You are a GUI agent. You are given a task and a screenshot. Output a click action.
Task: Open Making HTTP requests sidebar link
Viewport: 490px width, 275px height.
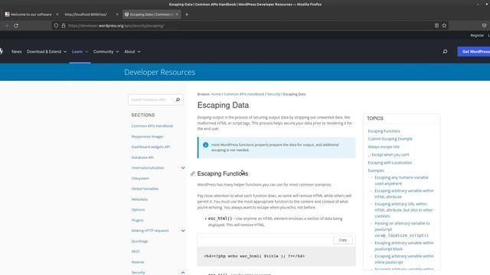(x=150, y=231)
